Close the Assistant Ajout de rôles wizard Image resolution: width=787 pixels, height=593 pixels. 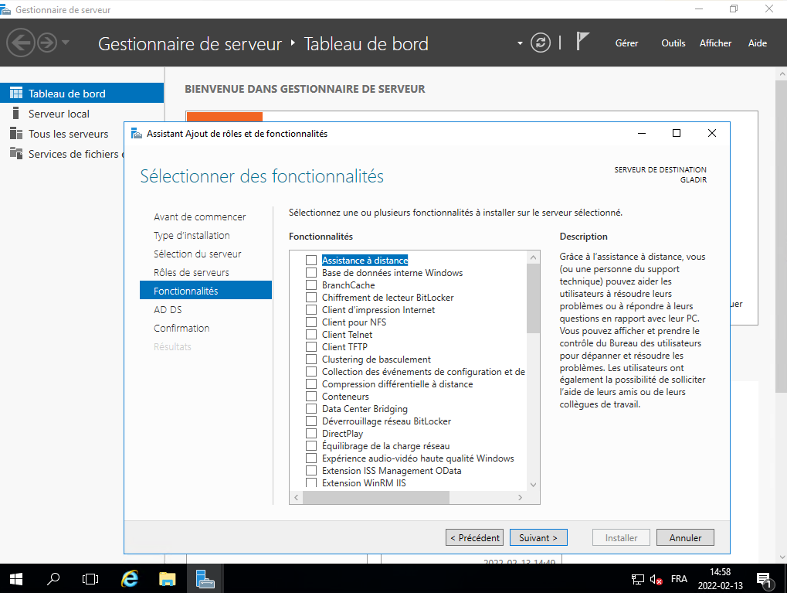(712, 133)
